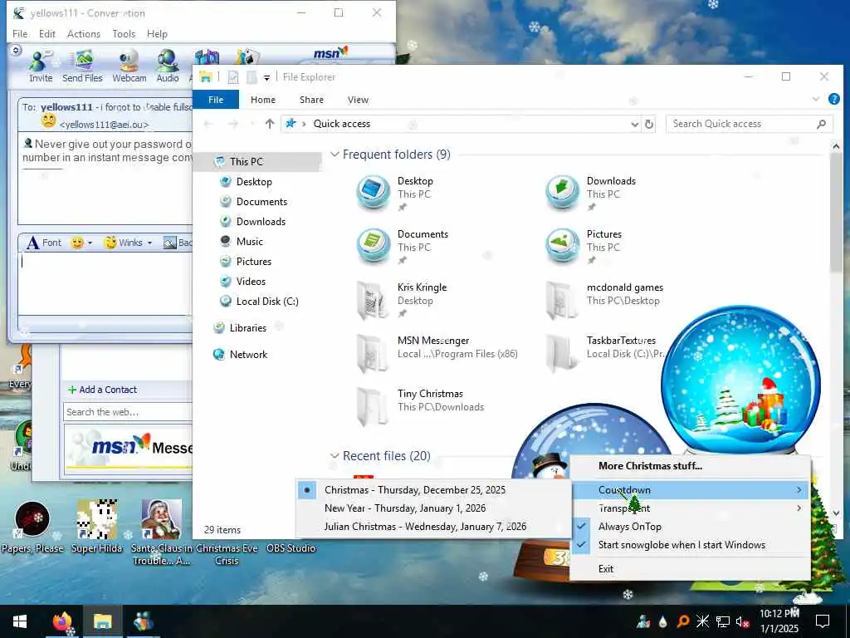Collapse Recent files section
The width and height of the screenshot is (850, 638).
[335, 456]
